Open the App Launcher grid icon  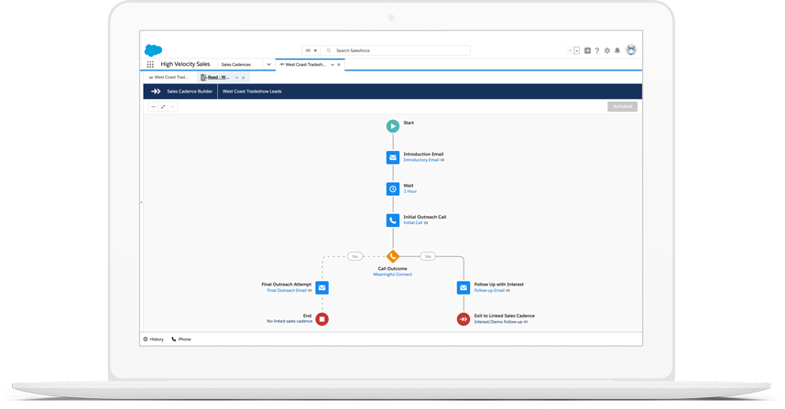coord(150,64)
